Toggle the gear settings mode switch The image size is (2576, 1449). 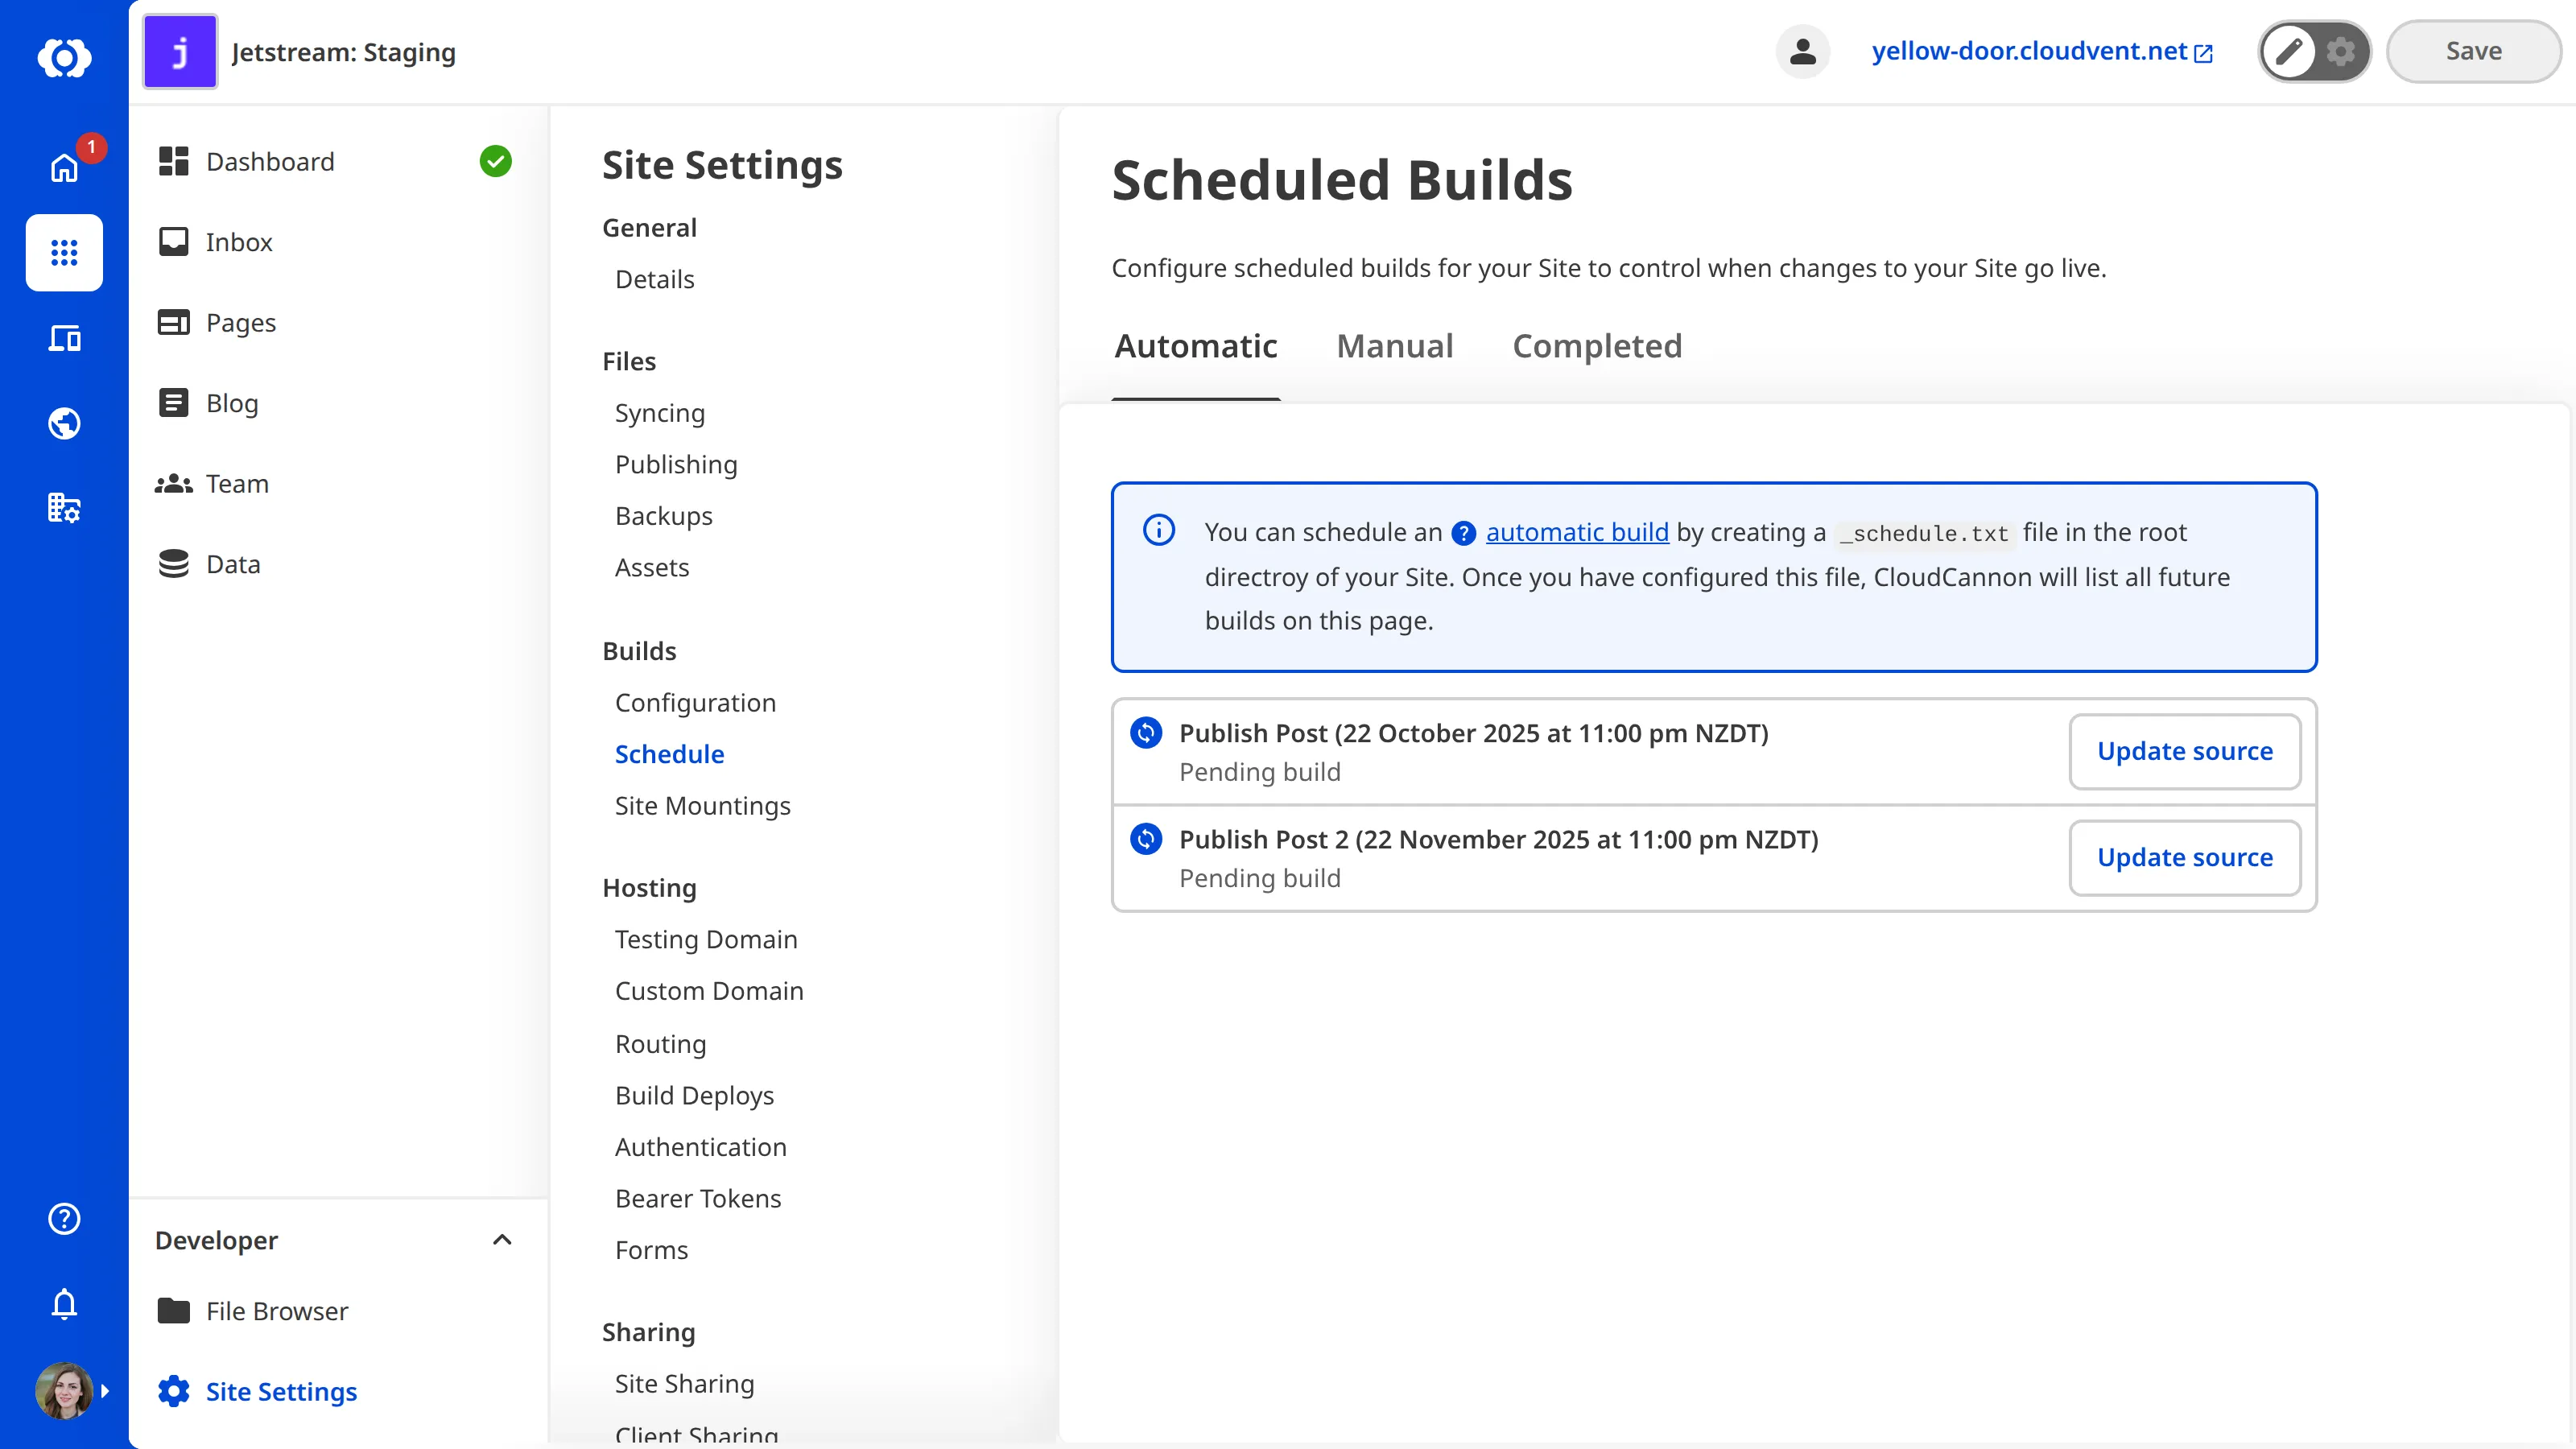click(x=2340, y=51)
